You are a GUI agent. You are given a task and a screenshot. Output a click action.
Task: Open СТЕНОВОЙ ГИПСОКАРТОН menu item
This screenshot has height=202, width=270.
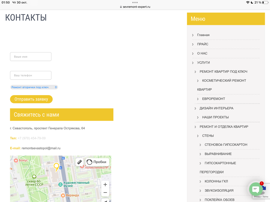(x=226, y=145)
